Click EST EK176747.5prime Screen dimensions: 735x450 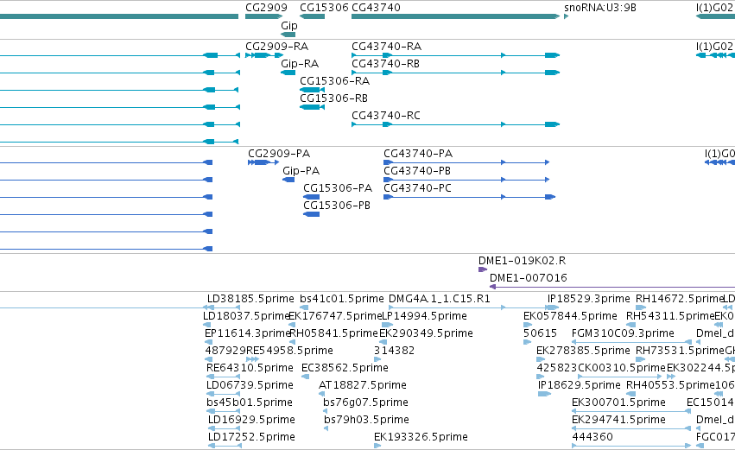335,316
